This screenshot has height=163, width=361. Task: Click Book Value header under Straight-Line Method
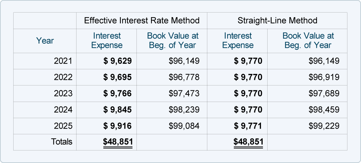308,41
